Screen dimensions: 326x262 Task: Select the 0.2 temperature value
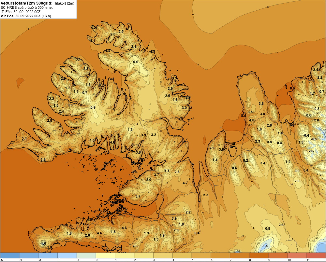(245, 160)
